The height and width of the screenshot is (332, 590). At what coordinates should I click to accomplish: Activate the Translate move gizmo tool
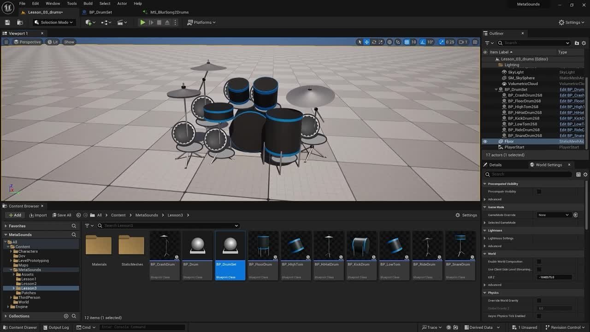coord(367,42)
